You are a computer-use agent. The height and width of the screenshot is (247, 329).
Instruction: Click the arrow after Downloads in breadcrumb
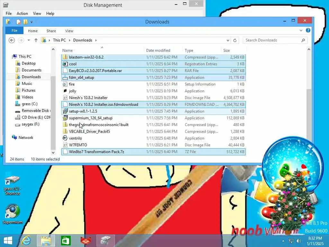[x=96, y=40]
